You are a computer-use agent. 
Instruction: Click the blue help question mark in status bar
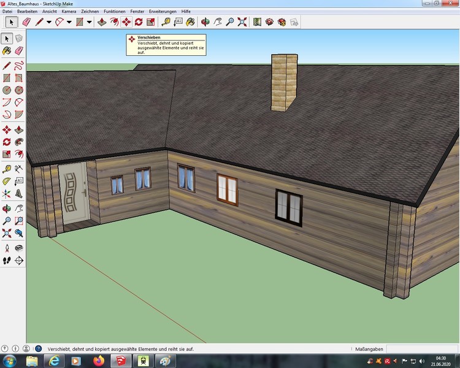point(39,348)
